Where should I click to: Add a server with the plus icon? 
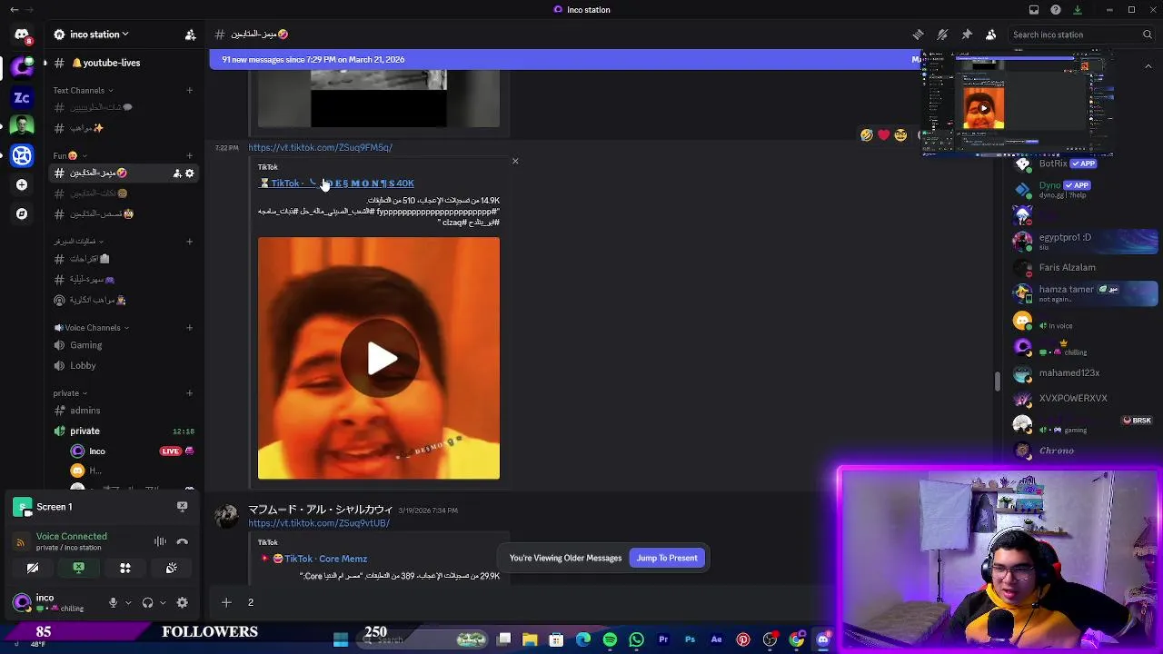(22, 184)
